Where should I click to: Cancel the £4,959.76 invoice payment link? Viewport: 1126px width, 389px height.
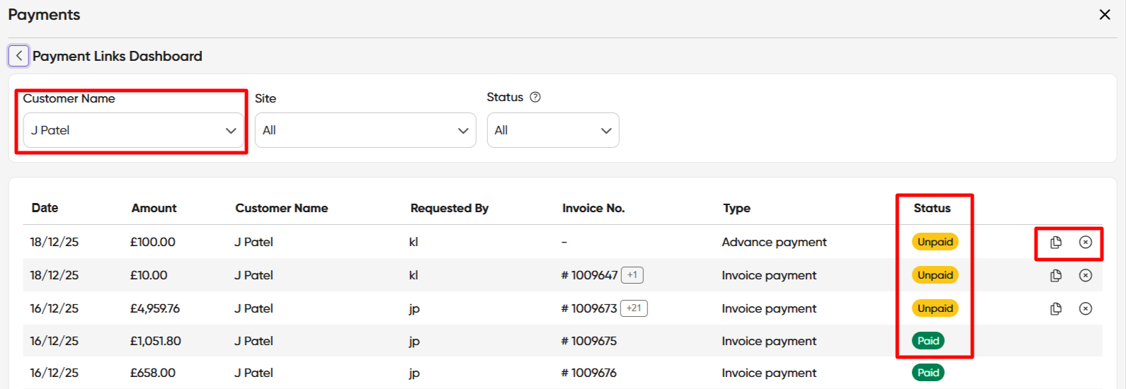(1086, 309)
